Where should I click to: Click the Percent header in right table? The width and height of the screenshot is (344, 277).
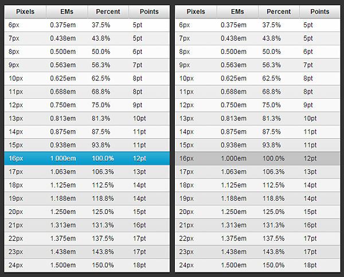279,11
